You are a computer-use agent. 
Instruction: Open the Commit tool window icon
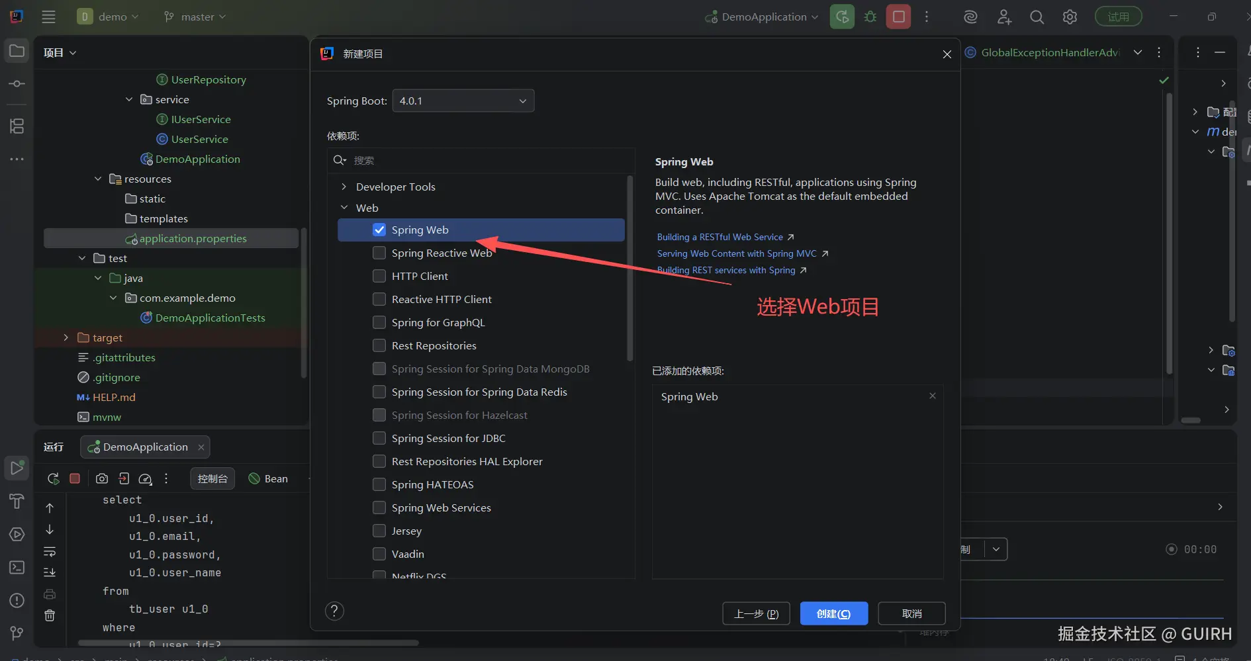(x=17, y=84)
